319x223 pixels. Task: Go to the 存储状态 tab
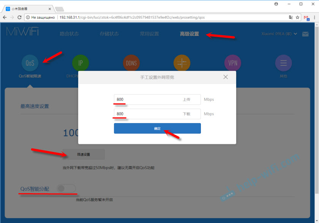click(x=109, y=34)
